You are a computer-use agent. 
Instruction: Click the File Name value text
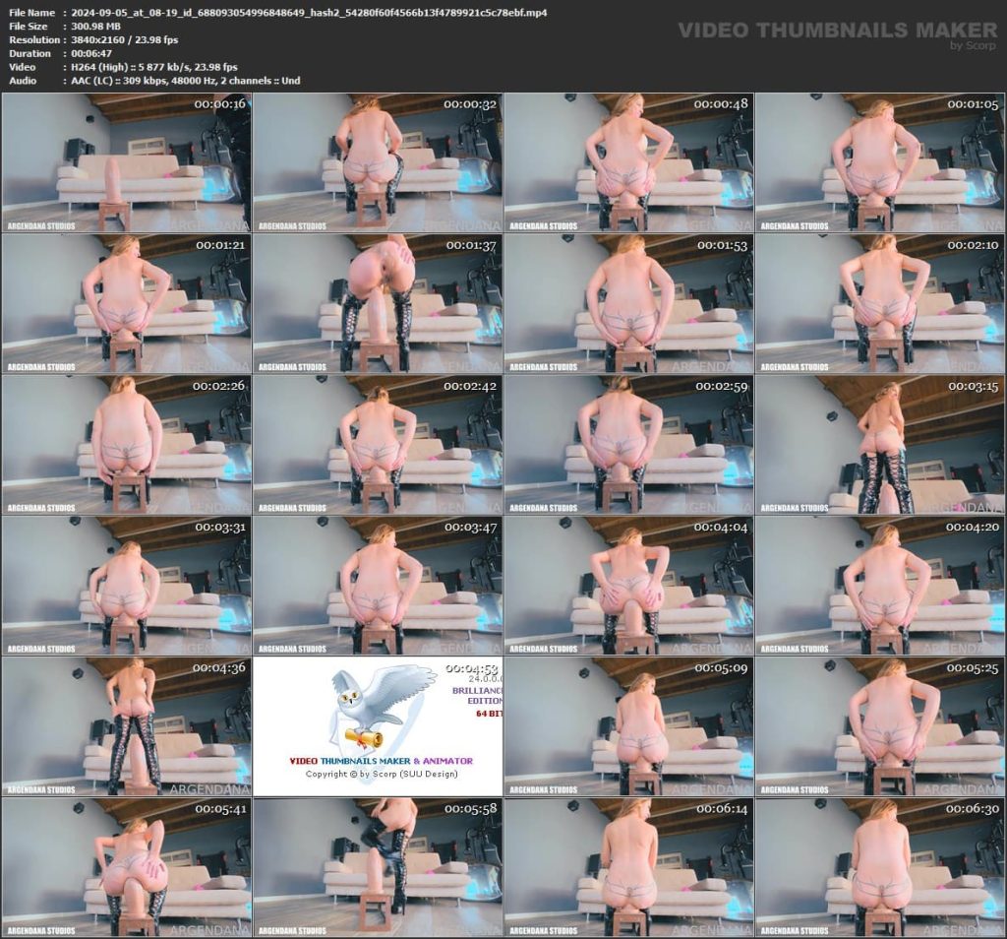tap(309, 13)
